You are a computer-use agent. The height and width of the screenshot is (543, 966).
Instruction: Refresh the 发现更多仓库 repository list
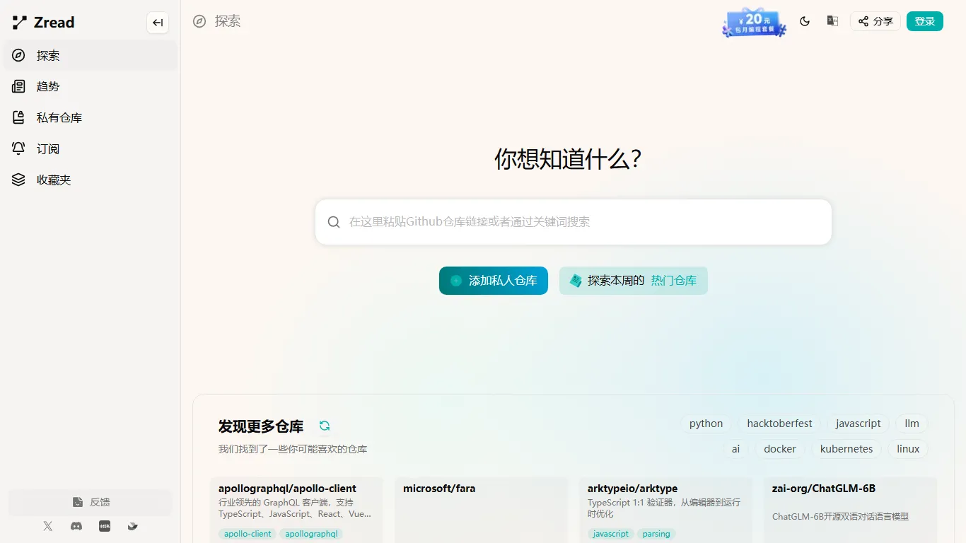pos(325,426)
